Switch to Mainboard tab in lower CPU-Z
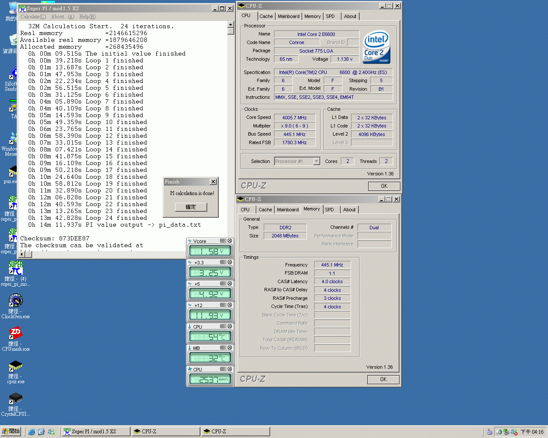 [288, 210]
